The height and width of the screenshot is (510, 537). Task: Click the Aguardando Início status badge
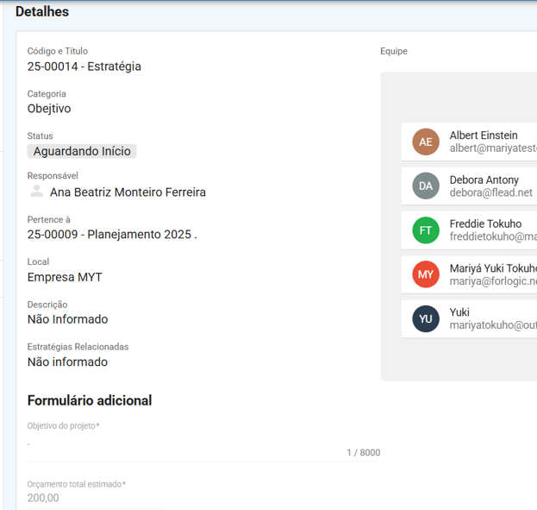(x=82, y=151)
